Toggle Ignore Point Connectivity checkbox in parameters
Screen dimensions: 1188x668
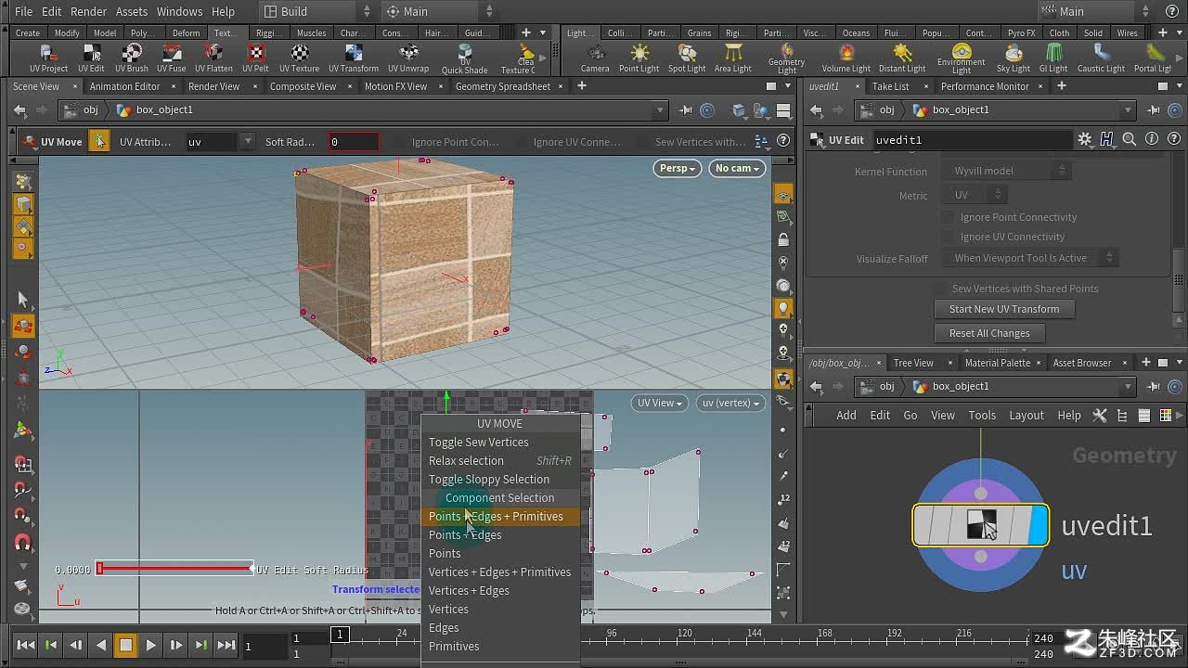[948, 217]
